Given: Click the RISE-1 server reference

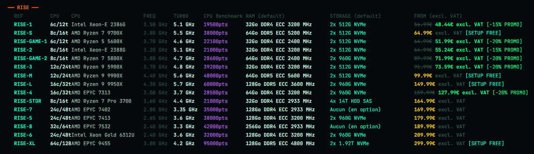Looking at the screenshot, I should click(x=23, y=25).
